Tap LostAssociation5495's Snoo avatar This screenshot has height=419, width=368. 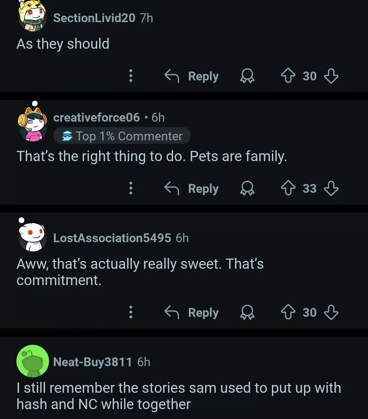point(32,236)
